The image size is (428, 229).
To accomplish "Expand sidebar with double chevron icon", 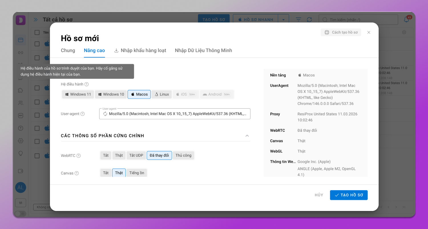I will pyautogui.click(x=36, y=20).
